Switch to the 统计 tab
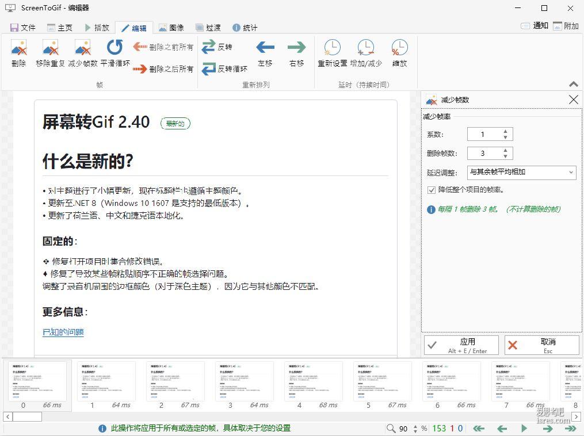 pos(245,28)
